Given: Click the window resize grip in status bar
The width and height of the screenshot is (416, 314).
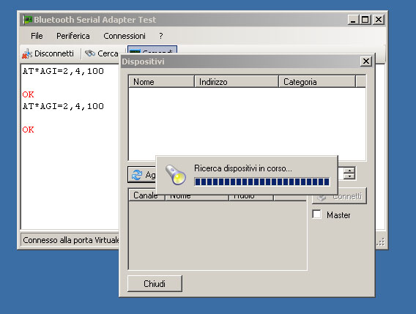Looking at the screenshot, I should (x=381, y=242).
